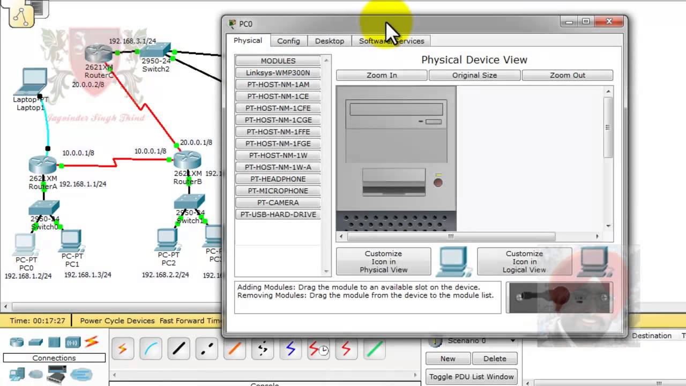Select the Linksys-WMP300N module
This screenshot has width=686, height=386.
click(278, 72)
